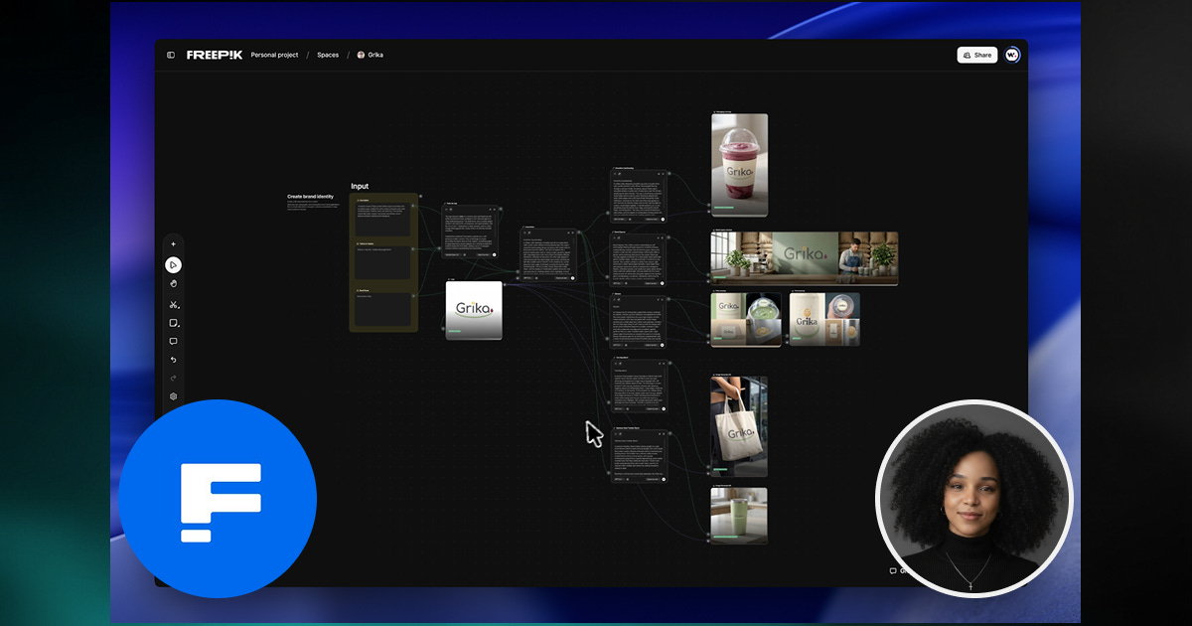The width and height of the screenshot is (1192, 626).
Task: Go to Spaces breadcrumb
Action: tap(328, 55)
